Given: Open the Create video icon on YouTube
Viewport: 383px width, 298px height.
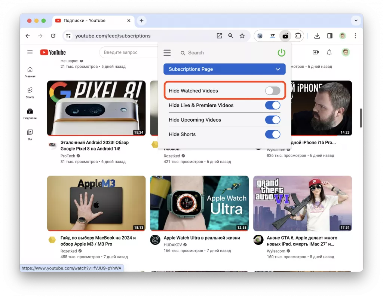Looking at the screenshot, I should (315, 52).
